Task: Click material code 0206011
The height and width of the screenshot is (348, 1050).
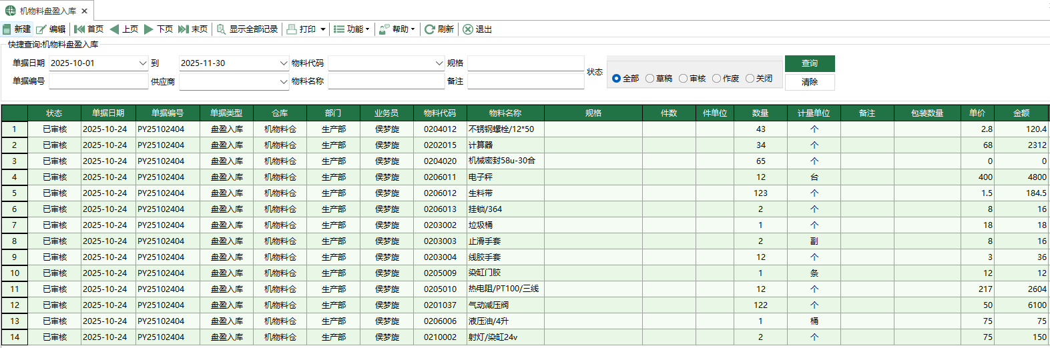Action: (440, 177)
